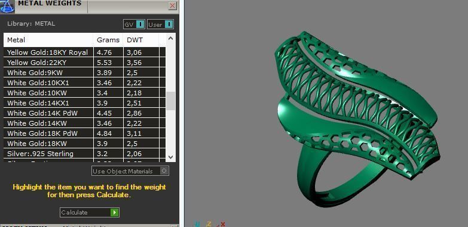Click the Metal Weights panel logo icon
The image size is (468, 227).
click(7, 6)
